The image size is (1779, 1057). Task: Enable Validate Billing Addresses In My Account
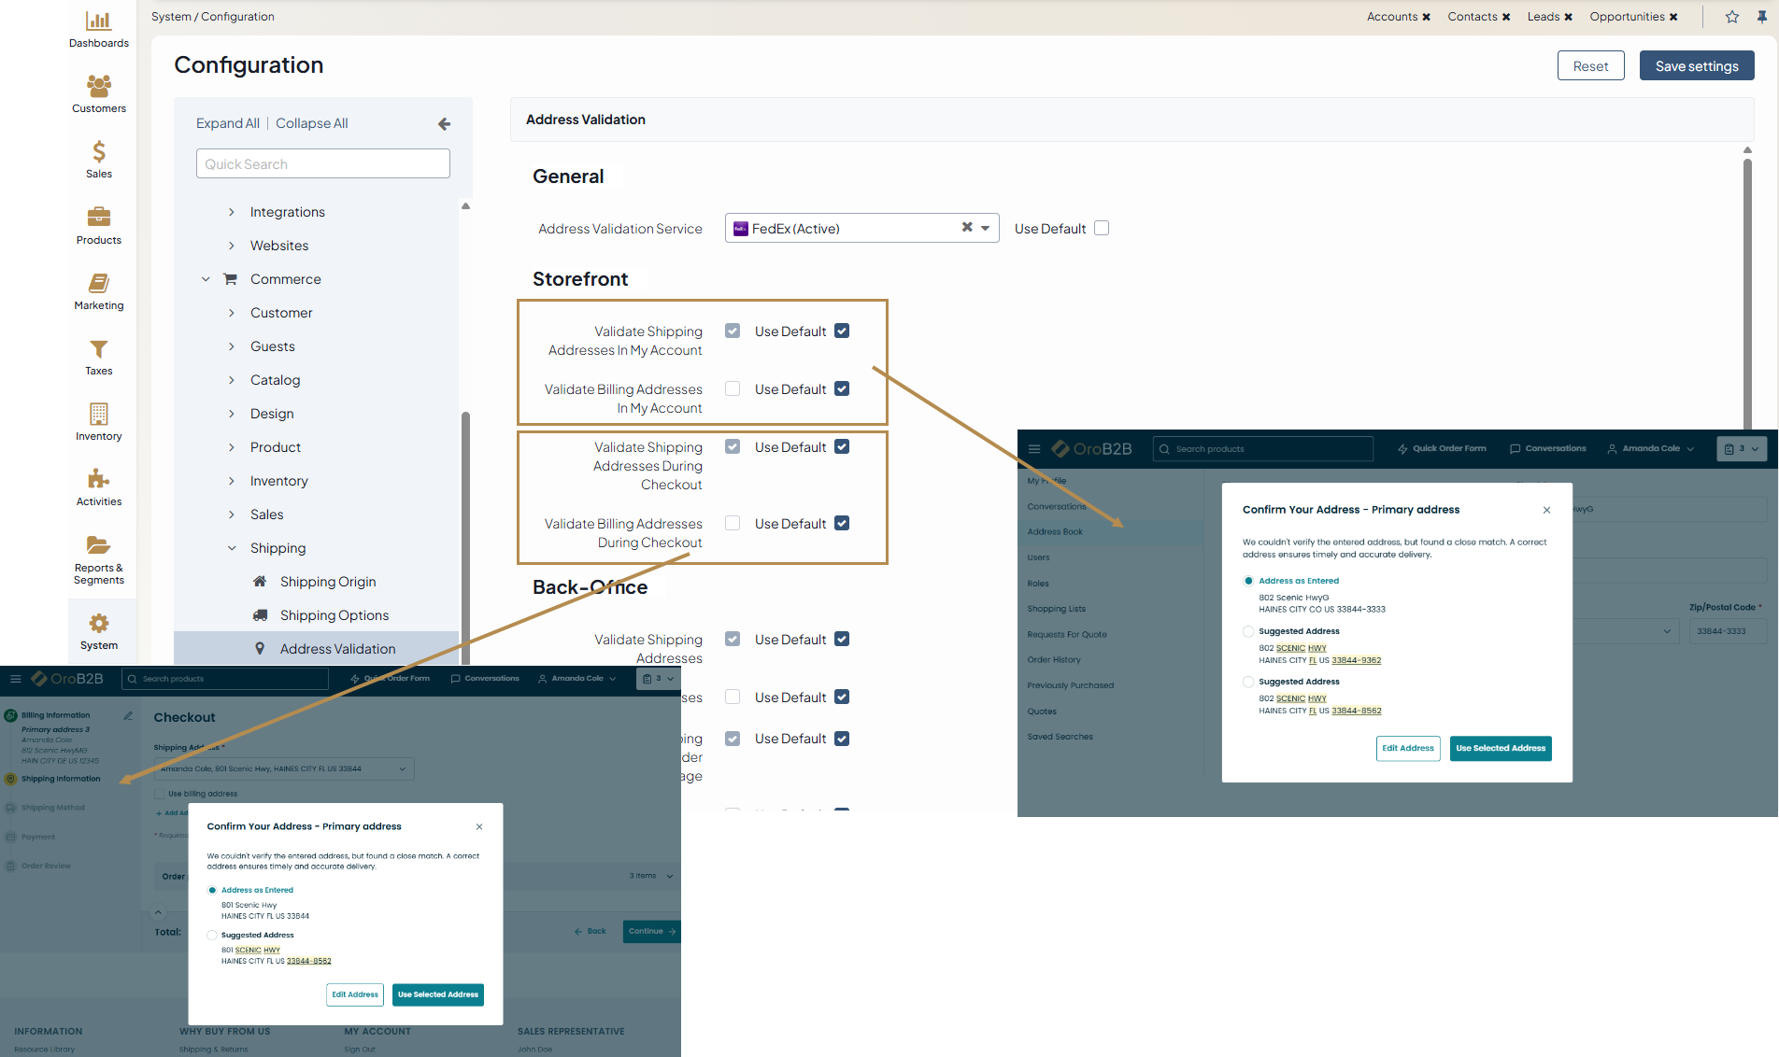click(x=733, y=388)
